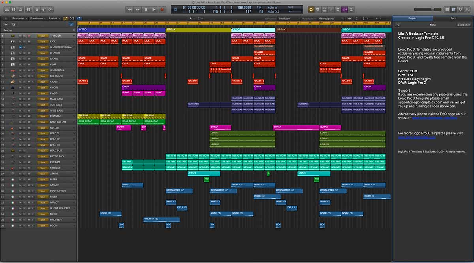The width and height of the screenshot is (474, 263).
Task: Toggle the Flex view button
Action: tap(71, 18)
